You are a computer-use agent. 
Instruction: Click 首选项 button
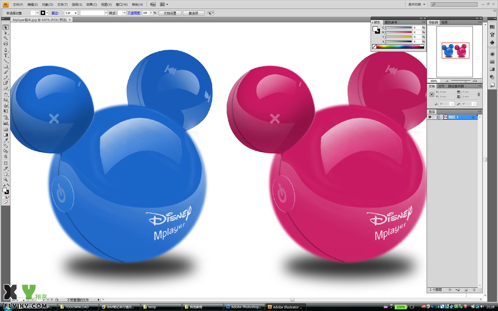coord(193,13)
